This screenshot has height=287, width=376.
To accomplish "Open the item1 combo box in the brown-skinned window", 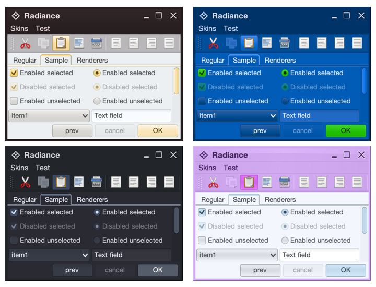I will click(x=49, y=116).
